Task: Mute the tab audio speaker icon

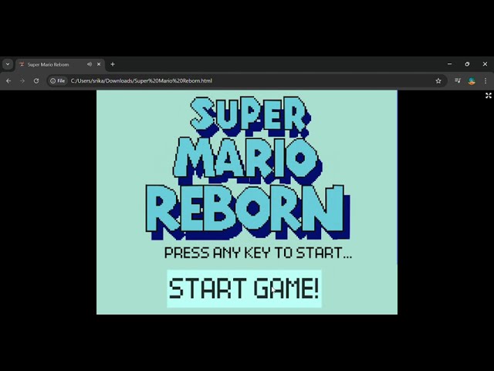Action: [90, 64]
